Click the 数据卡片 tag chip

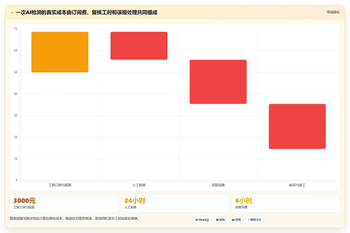(255, 220)
